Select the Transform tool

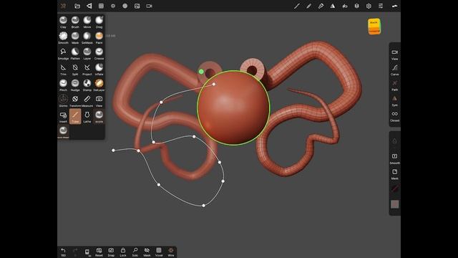[x=75, y=101]
